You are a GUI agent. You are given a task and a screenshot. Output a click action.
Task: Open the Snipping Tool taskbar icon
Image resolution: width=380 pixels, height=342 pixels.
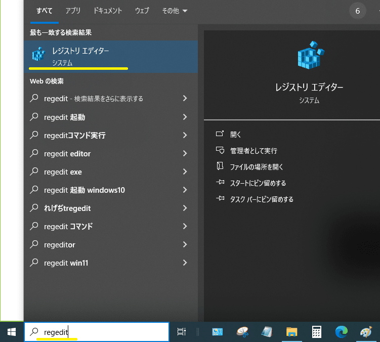click(x=242, y=332)
